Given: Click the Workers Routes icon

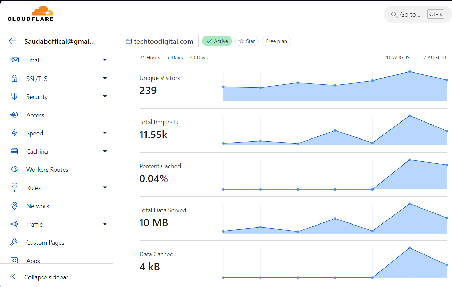Looking at the screenshot, I should click(14, 170).
